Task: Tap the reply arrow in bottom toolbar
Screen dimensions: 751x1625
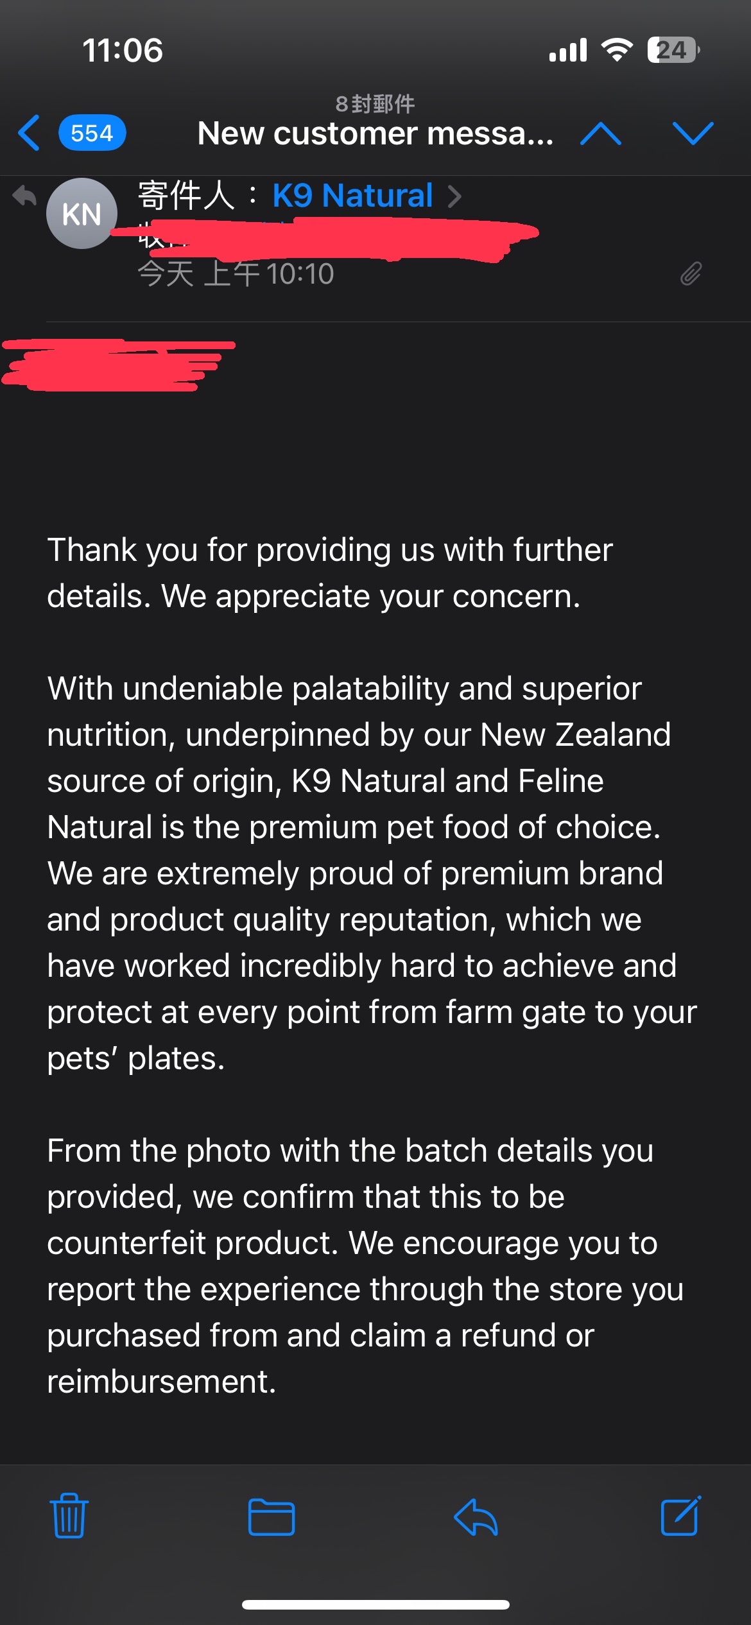Action: tap(476, 1517)
